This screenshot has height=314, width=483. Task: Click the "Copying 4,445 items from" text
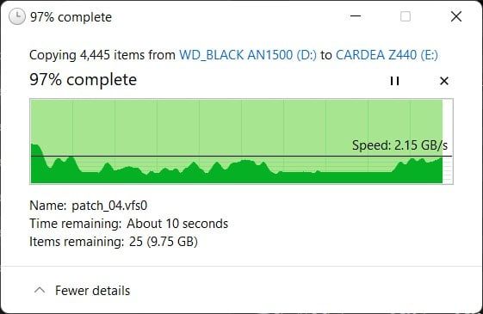[102, 55]
